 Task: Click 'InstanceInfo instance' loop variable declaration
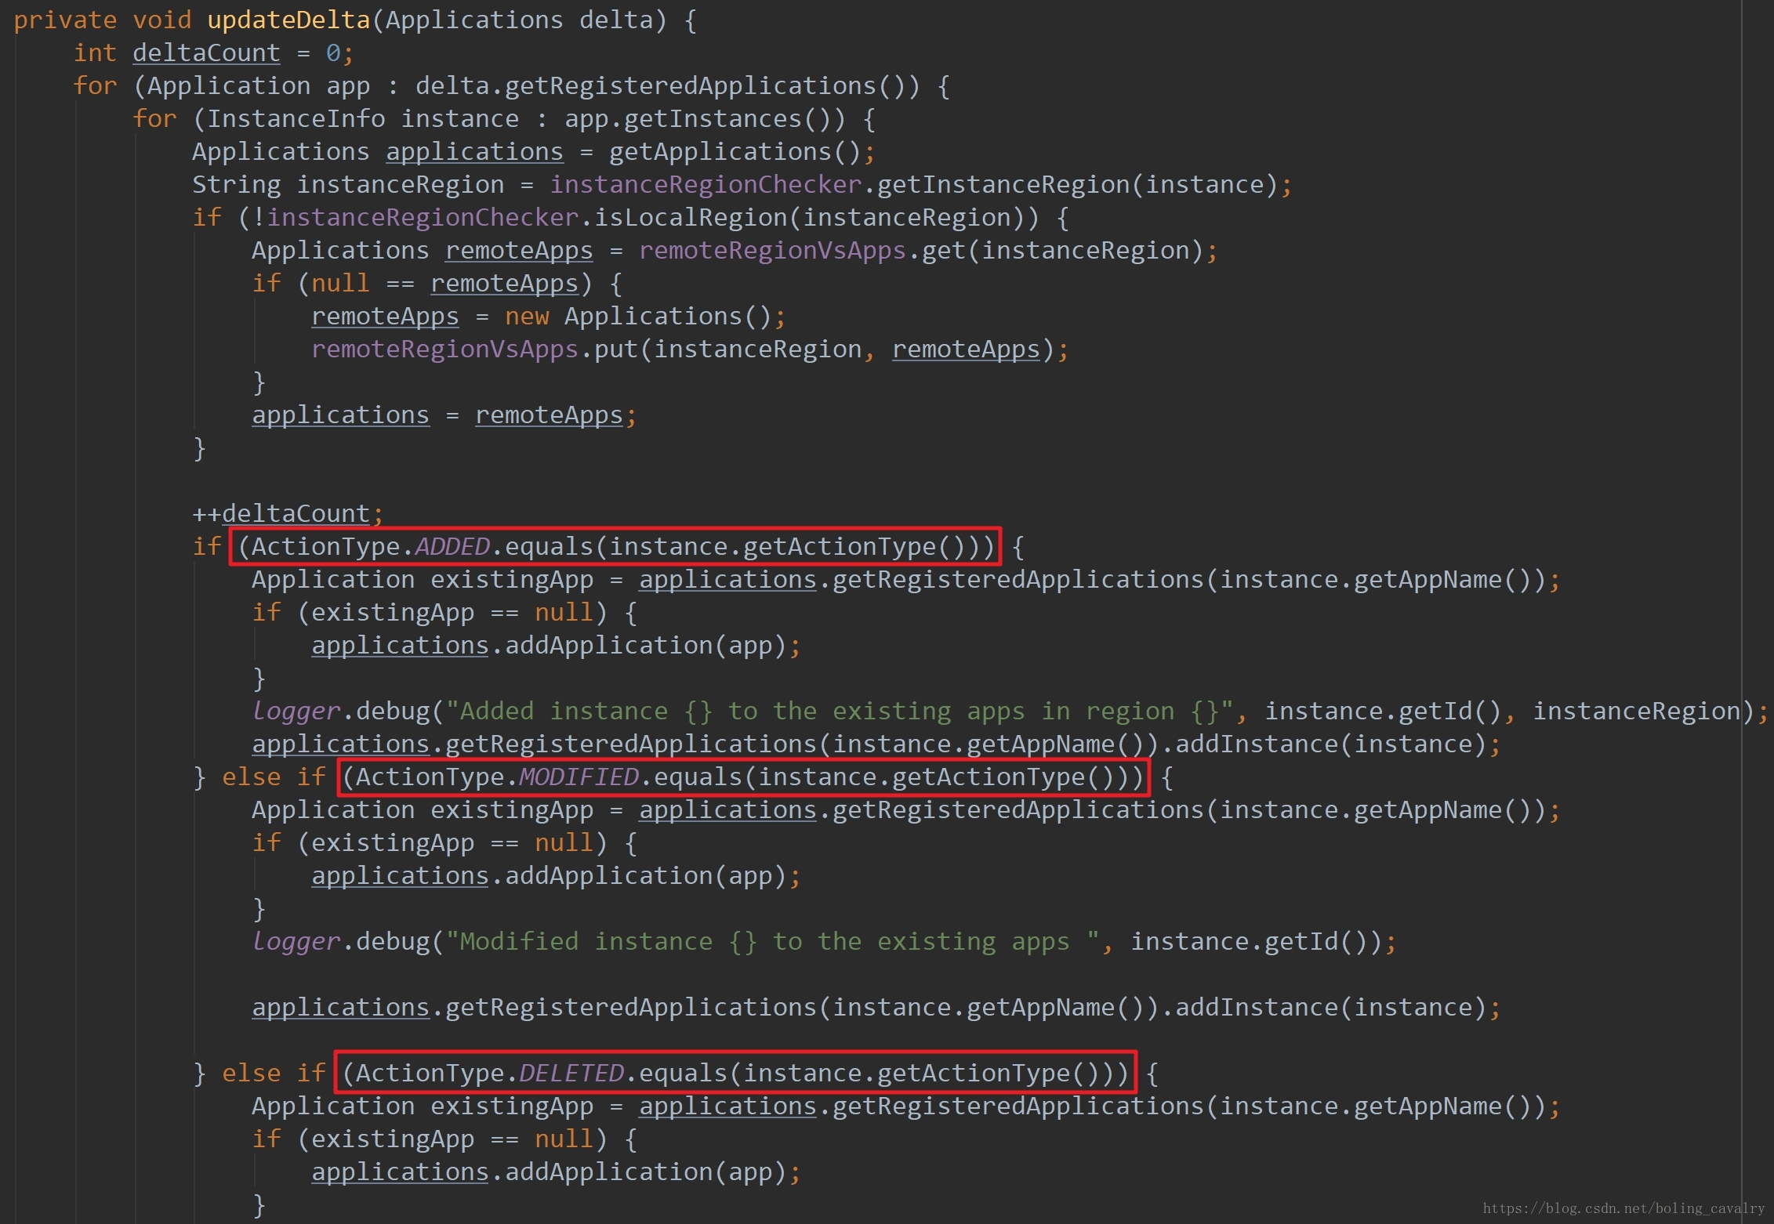click(363, 119)
